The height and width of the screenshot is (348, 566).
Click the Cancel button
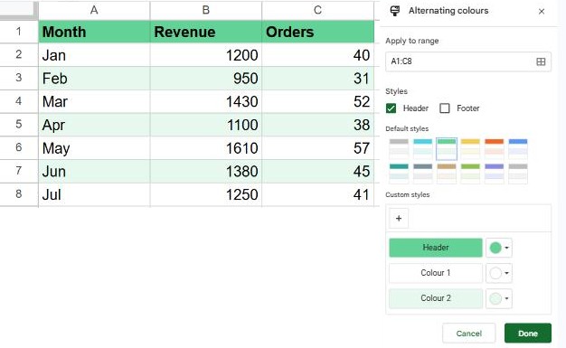point(468,334)
